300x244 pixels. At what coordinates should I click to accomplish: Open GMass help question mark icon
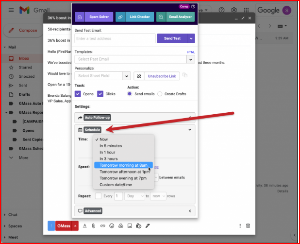[x=193, y=6]
